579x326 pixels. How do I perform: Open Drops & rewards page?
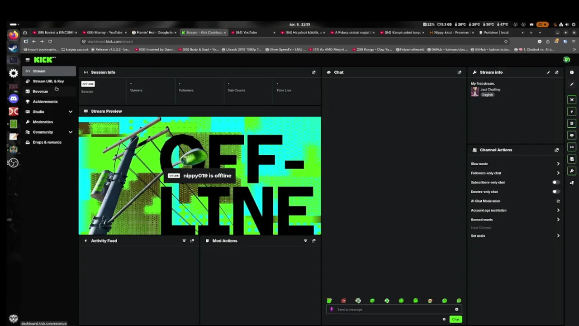pos(49,142)
